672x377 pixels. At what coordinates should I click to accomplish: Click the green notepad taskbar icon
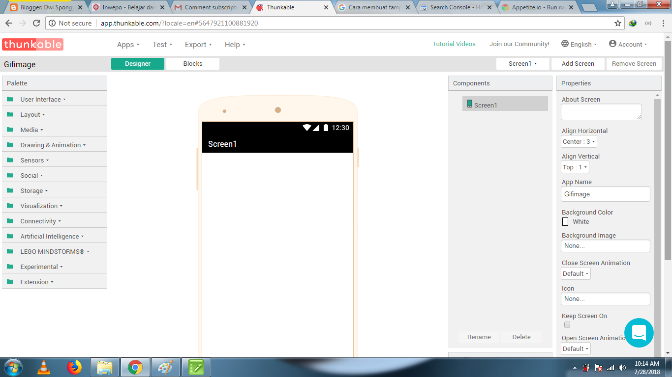click(x=196, y=367)
